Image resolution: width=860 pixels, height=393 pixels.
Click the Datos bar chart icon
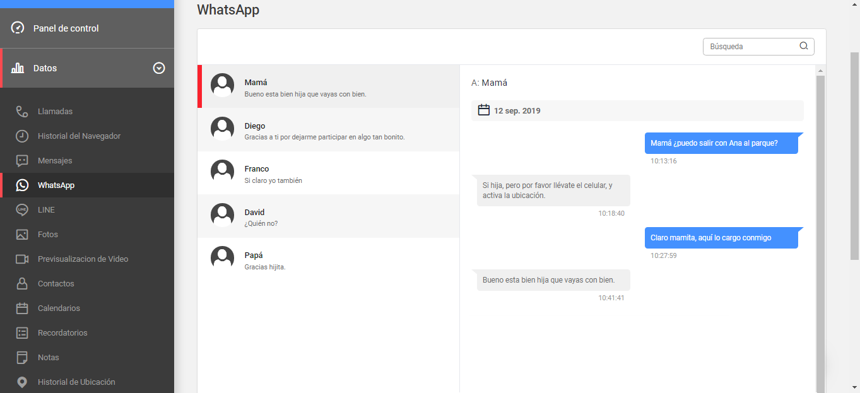pyautogui.click(x=18, y=68)
